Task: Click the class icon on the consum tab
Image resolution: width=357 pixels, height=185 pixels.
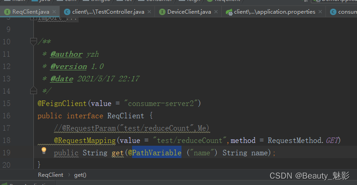Action: [x=333, y=12]
